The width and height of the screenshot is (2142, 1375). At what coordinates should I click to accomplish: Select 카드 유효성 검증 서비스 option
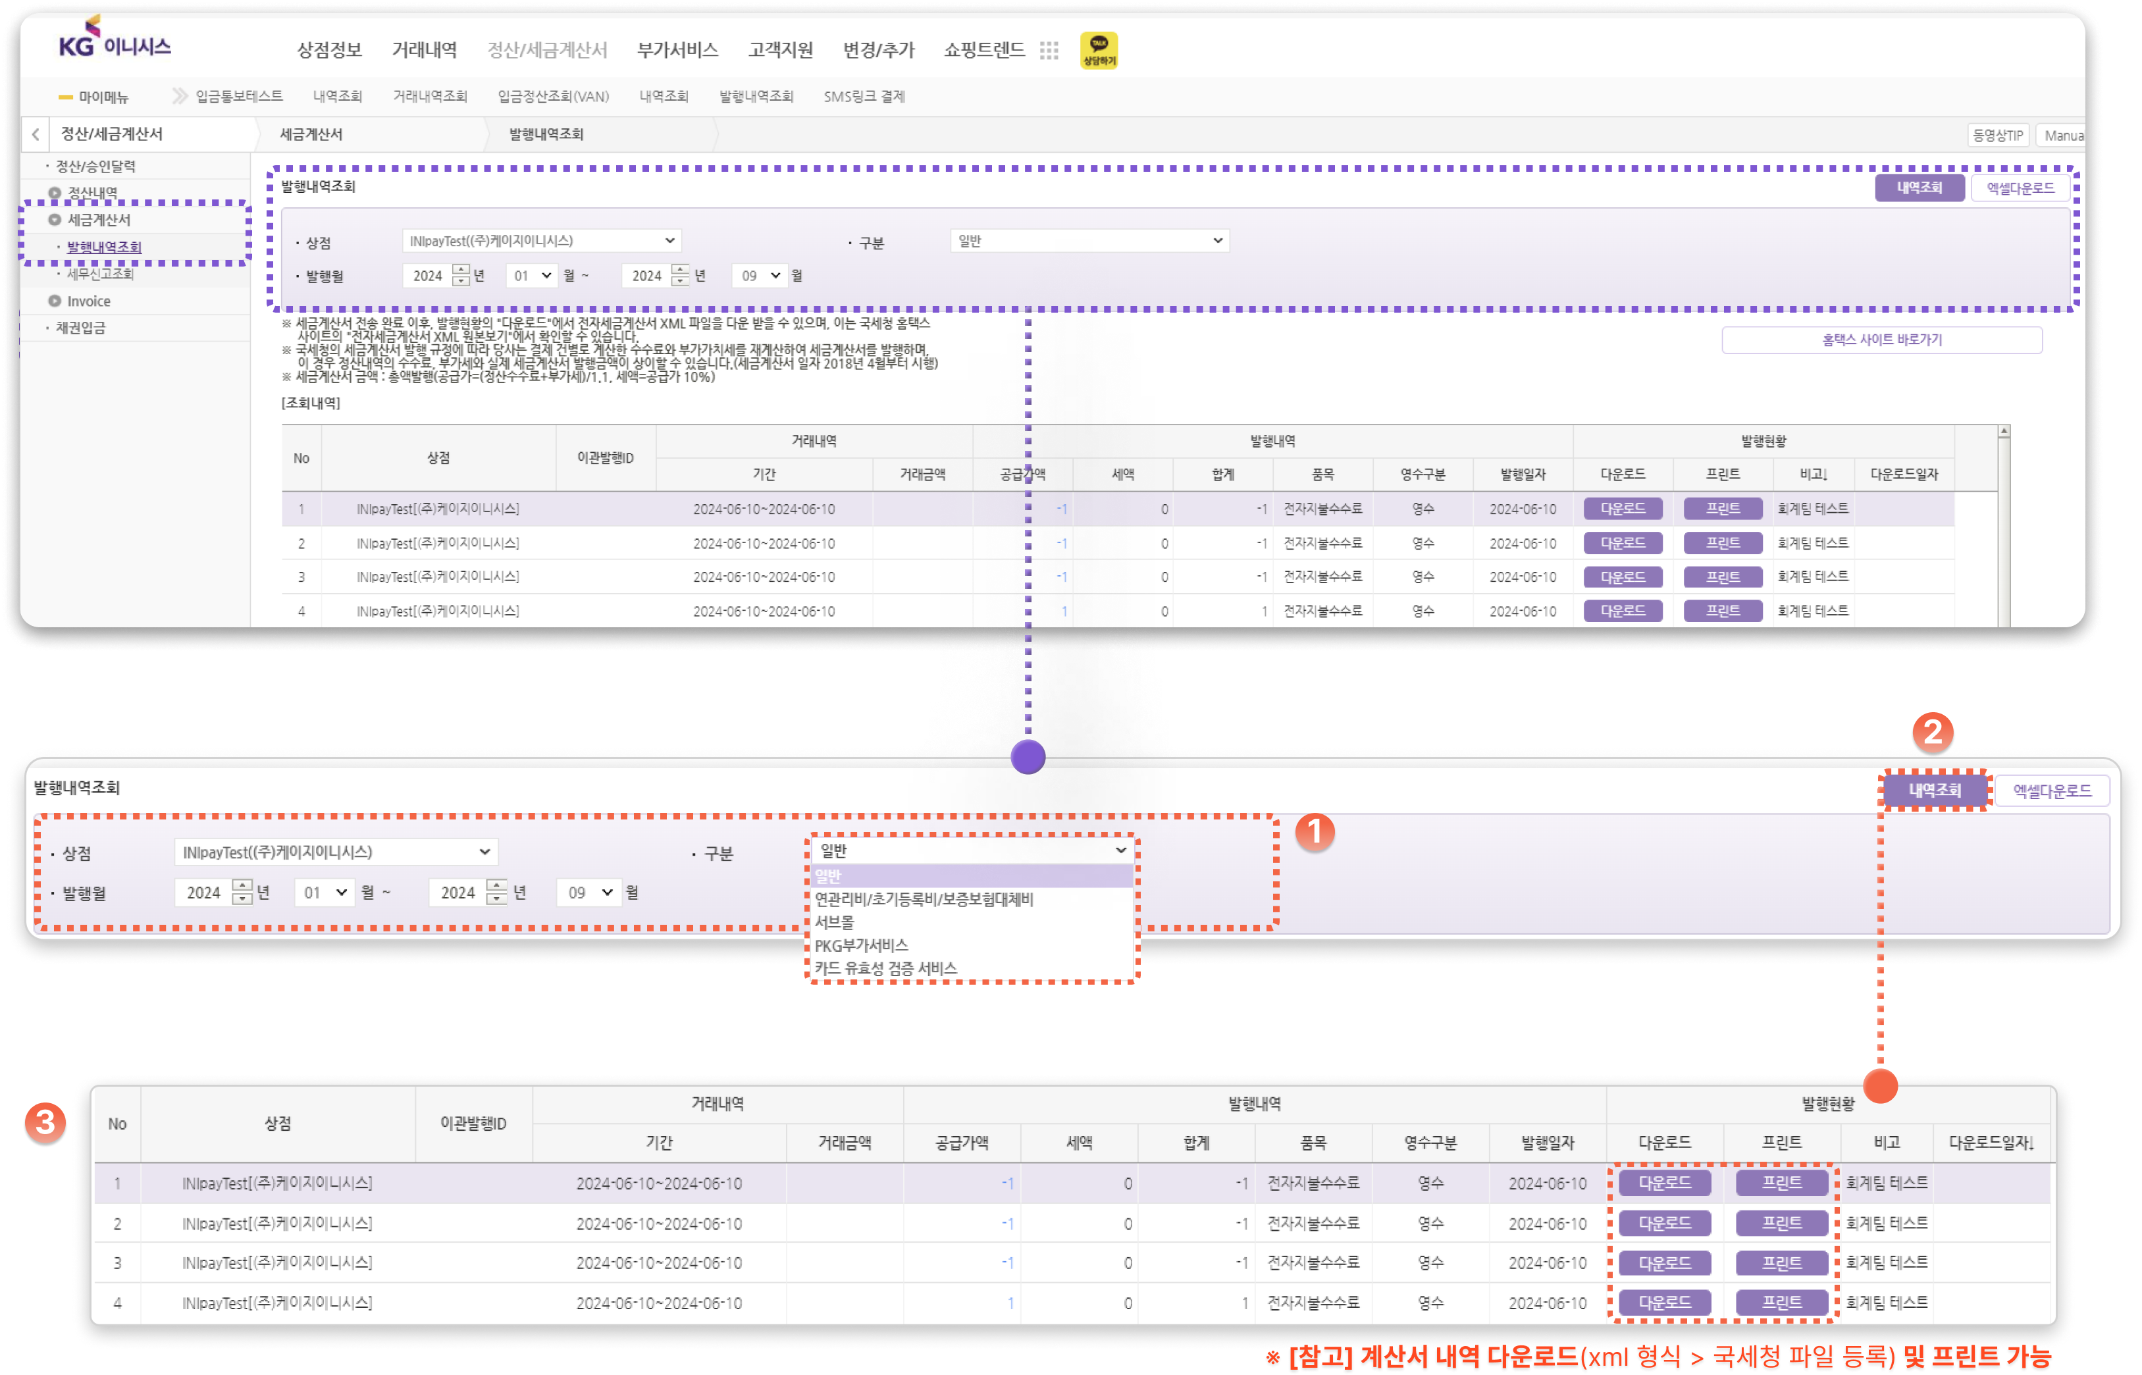click(885, 968)
